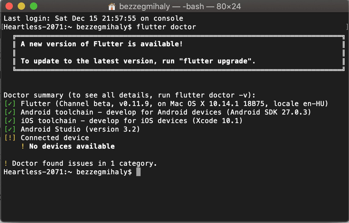Image resolution: width=349 pixels, height=223 pixels.
Task: Click the bold "No devices available" text
Action: 72,146
